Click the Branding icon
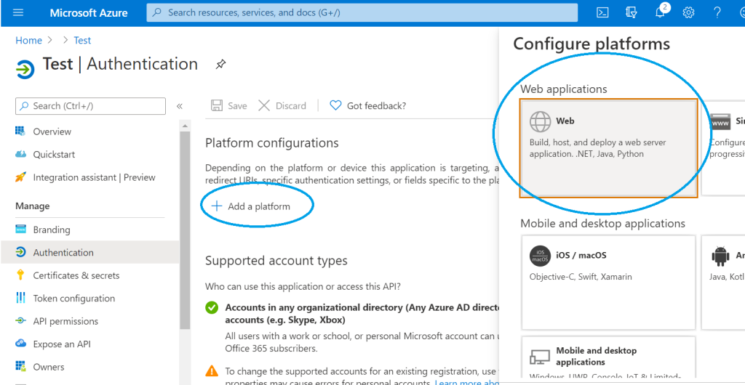Viewport: 745px width, 385px height. coord(20,230)
